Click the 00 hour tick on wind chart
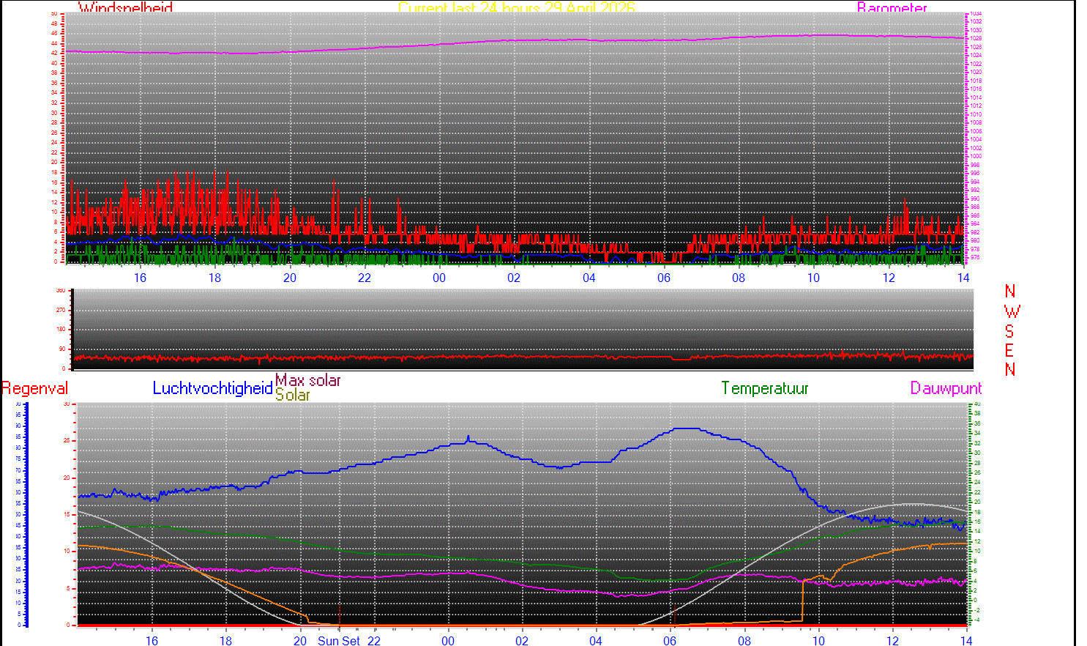The image size is (1087, 646). (439, 278)
